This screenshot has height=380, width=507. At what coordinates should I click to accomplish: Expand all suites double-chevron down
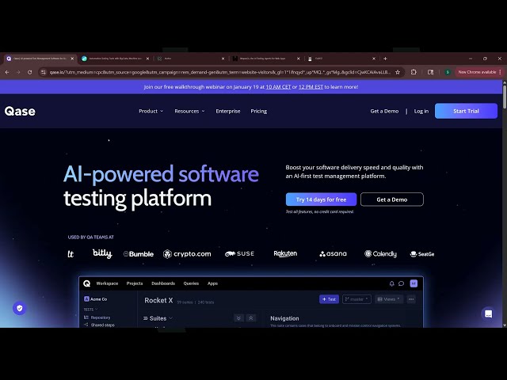(238, 318)
